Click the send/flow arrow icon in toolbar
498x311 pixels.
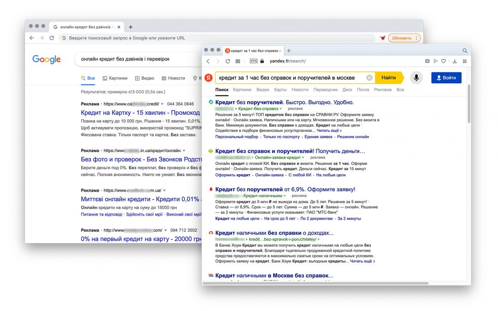pyautogui.click(x=435, y=61)
